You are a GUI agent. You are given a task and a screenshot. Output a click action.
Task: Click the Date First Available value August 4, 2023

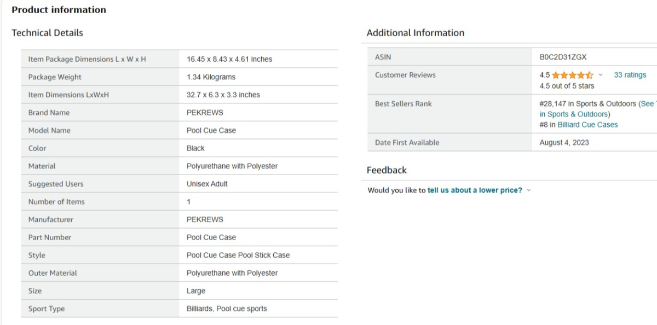click(564, 142)
